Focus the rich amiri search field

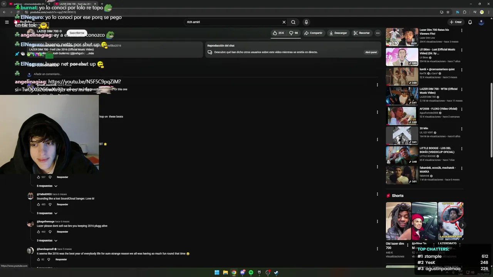tap(233, 22)
